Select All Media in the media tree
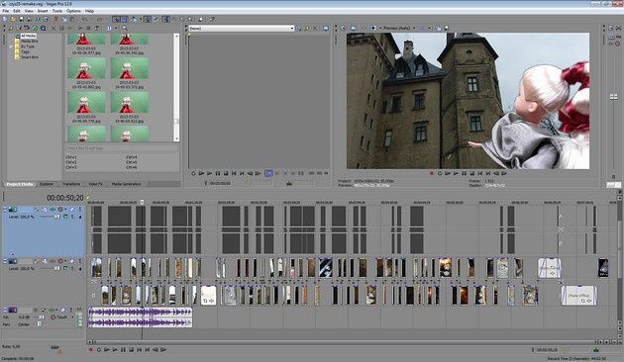The width and height of the screenshot is (624, 362). (28, 36)
